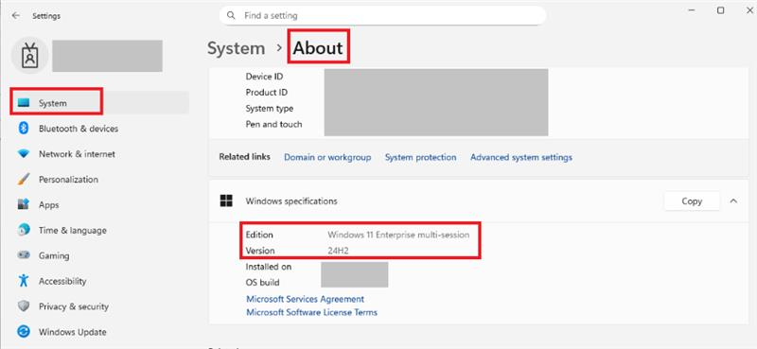This screenshot has height=349, width=757.
Task: Open Apps settings from sidebar label
Action: (49, 204)
